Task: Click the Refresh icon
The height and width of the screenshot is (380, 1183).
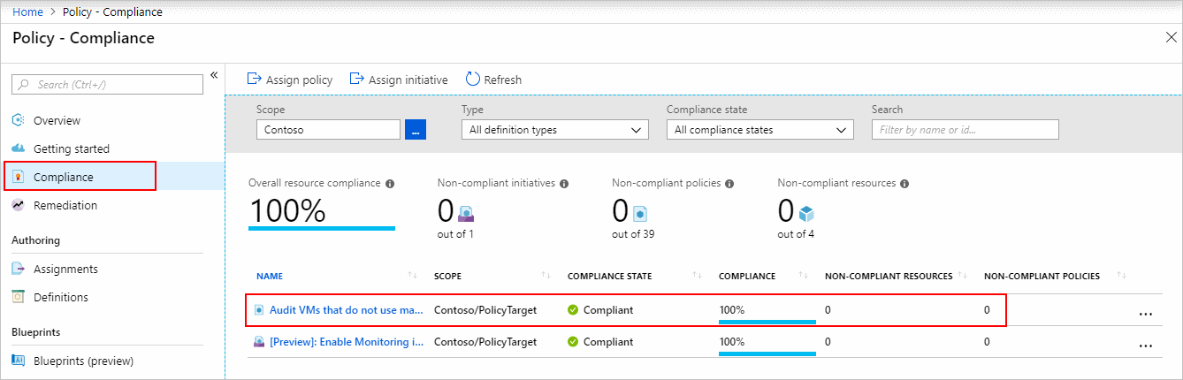Action: (473, 79)
